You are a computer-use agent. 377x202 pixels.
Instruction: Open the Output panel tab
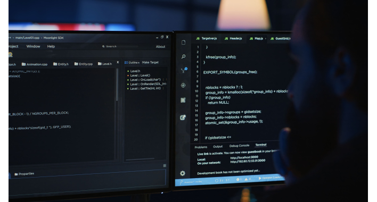[218, 146]
